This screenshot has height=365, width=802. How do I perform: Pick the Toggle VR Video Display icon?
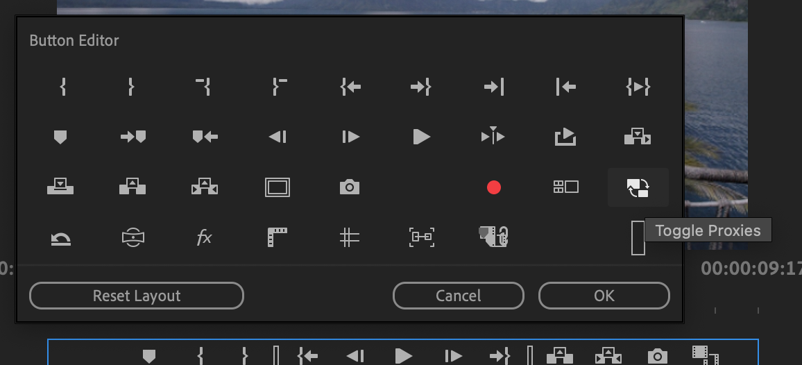133,237
